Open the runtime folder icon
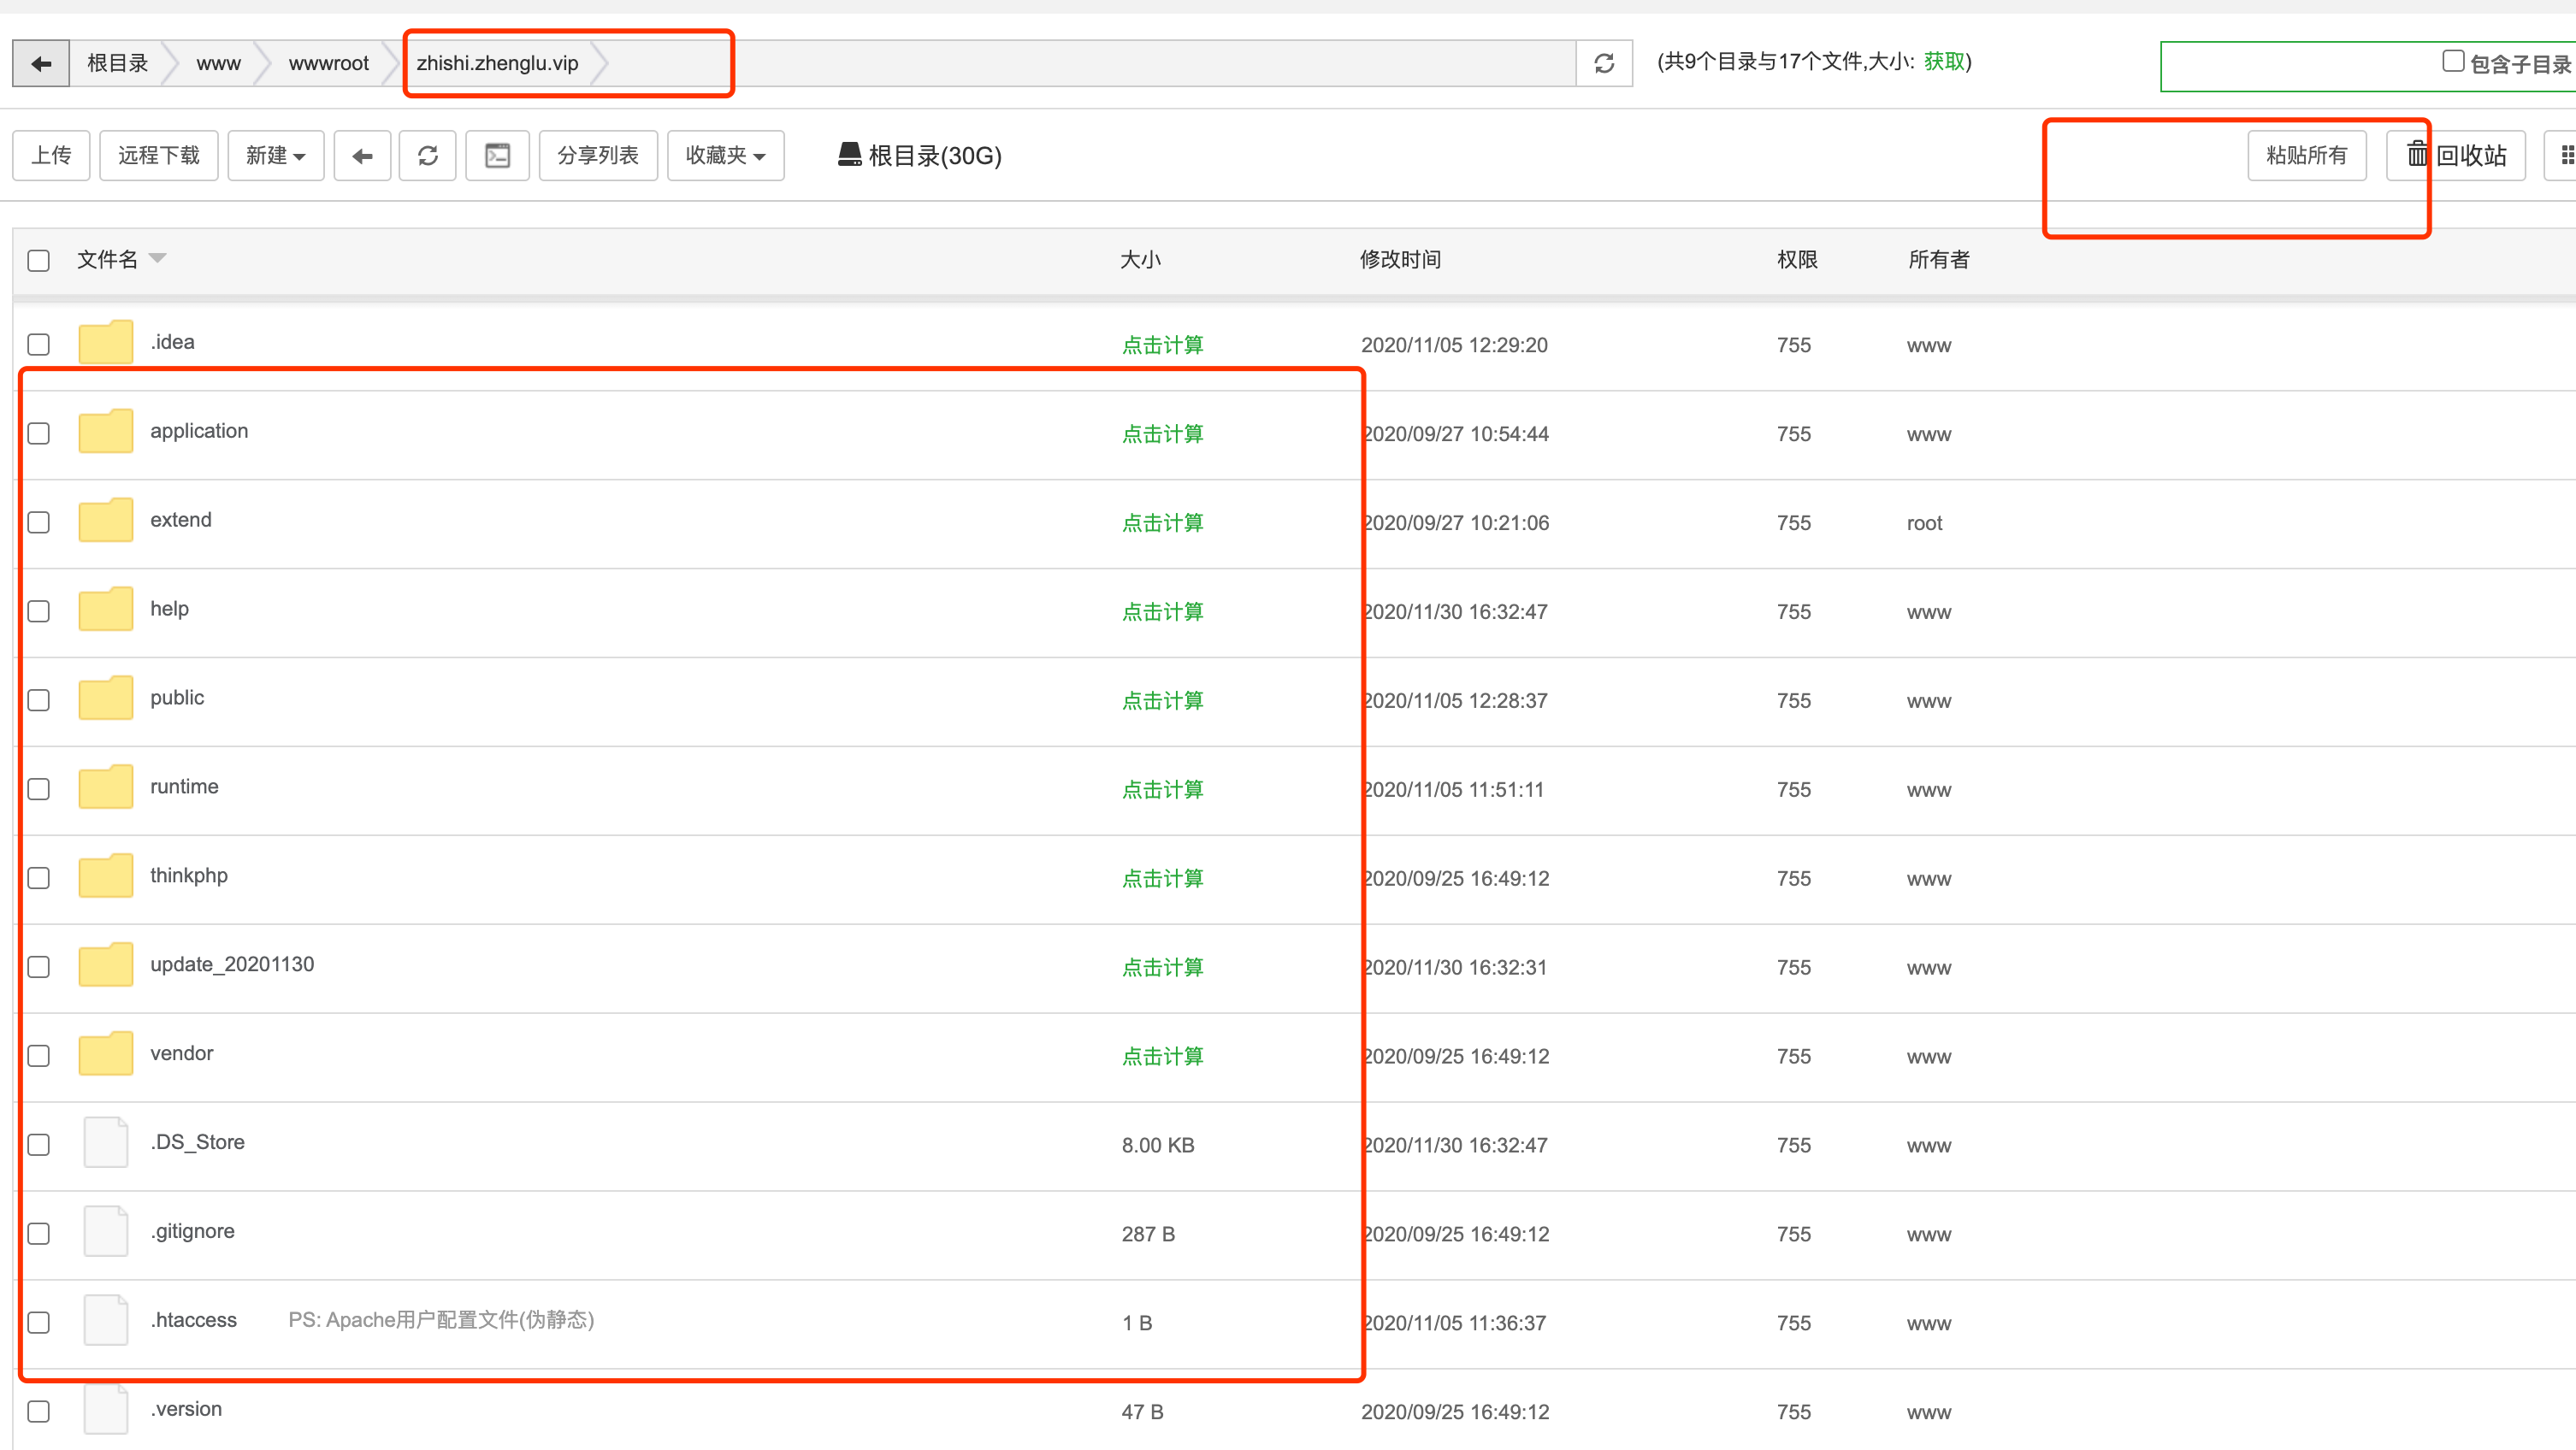Viewport: 2576px width, 1450px height. coord(106,787)
